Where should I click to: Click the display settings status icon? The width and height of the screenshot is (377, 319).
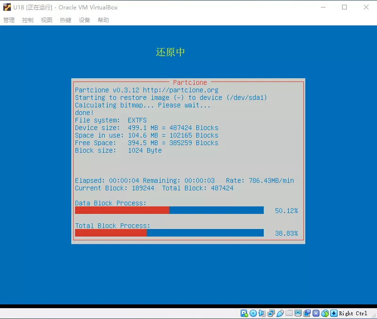[298, 313]
